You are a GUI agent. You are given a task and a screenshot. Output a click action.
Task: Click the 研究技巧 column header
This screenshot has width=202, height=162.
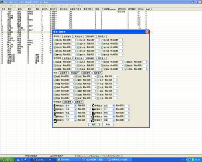click(x=122, y=9)
